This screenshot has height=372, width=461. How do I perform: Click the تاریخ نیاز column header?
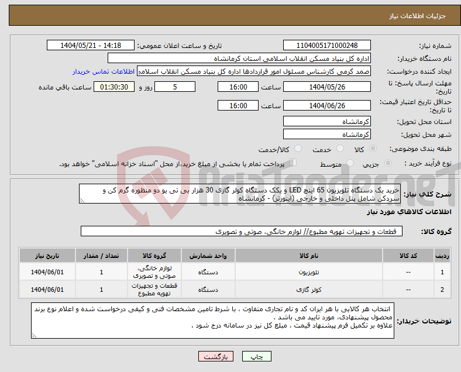[47, 256]
